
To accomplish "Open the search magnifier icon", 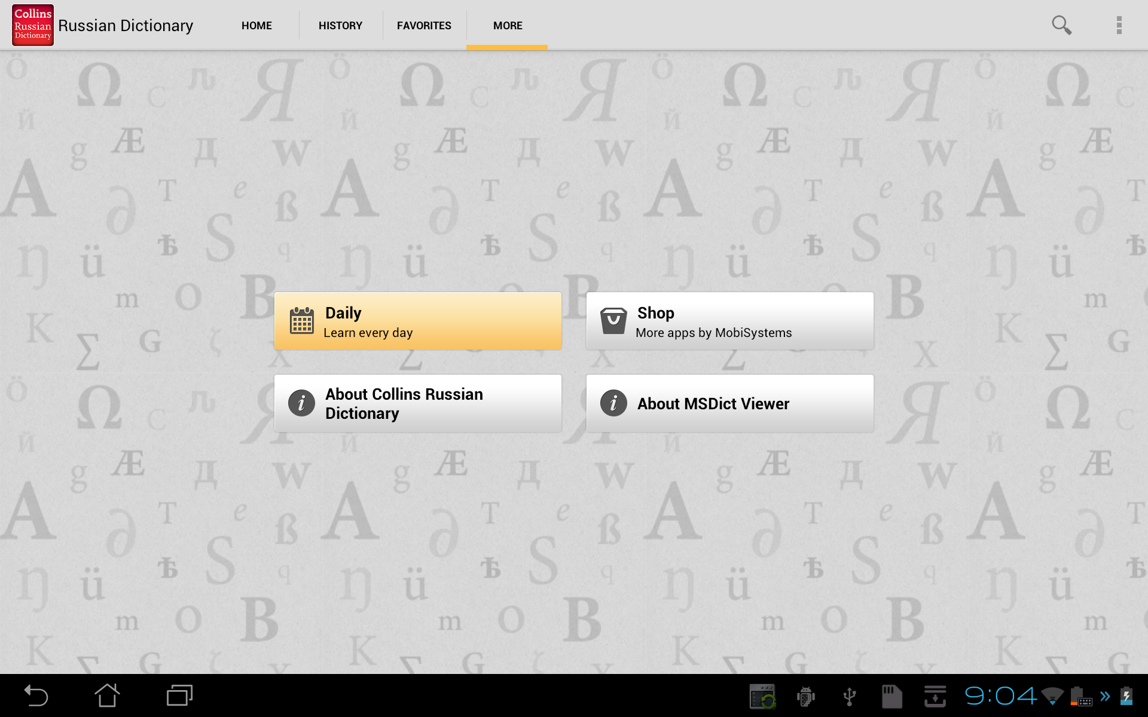I will point(1061,24).
